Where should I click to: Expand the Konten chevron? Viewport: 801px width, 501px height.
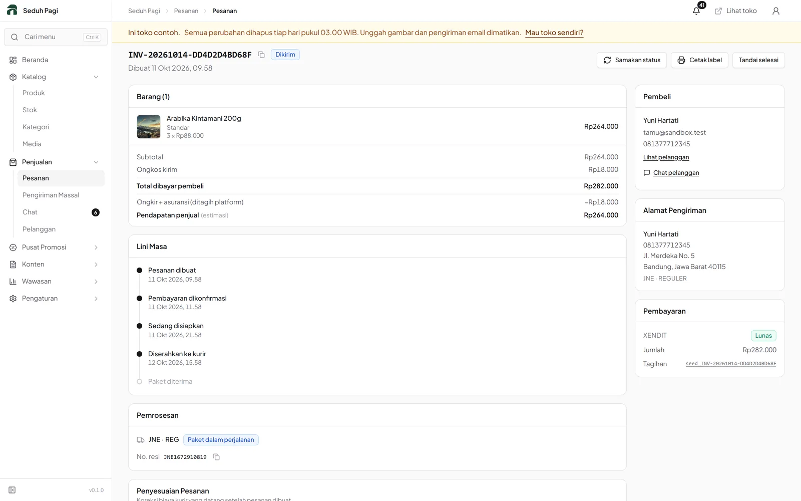[96, 264]
